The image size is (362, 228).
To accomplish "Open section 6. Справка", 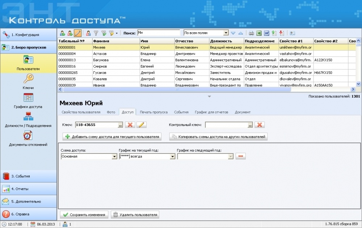I will (28, 214).
